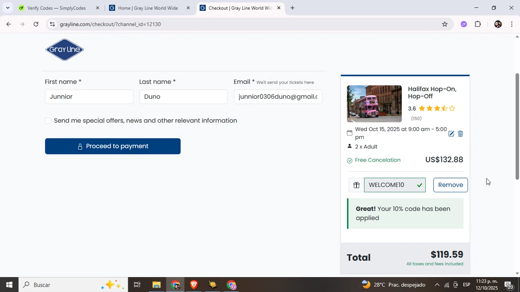Open Windows Start menu
Screen dimensions: 520x292
[x=9, y=285]
